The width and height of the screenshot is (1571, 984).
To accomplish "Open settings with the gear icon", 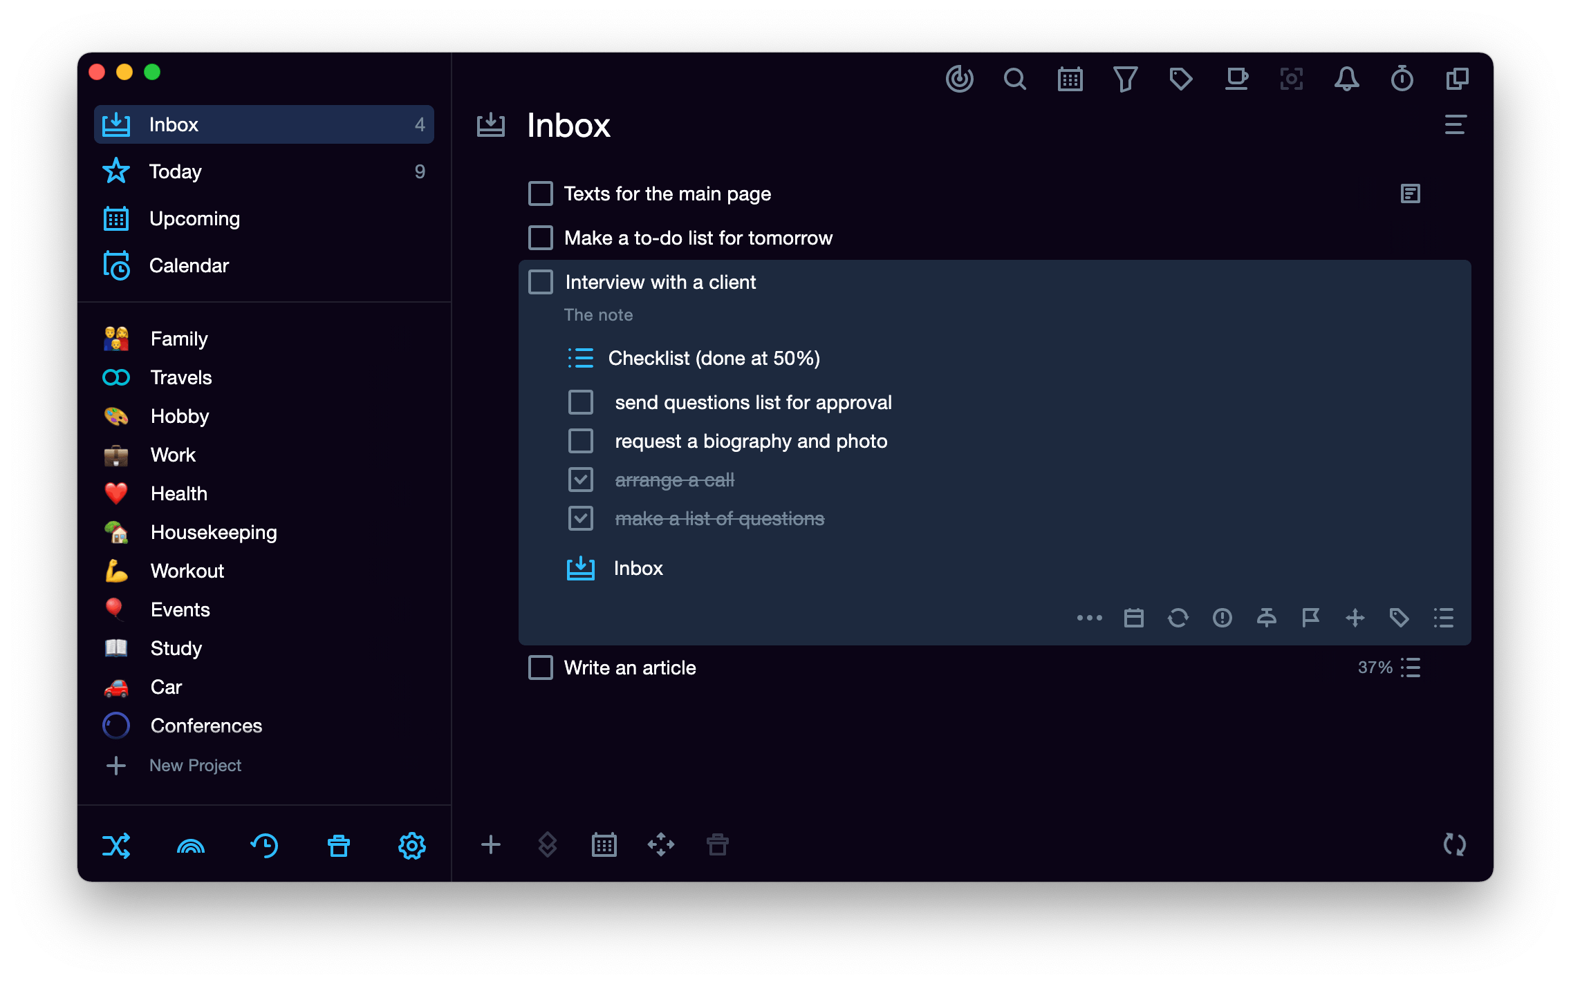I will tap(412, 846).
